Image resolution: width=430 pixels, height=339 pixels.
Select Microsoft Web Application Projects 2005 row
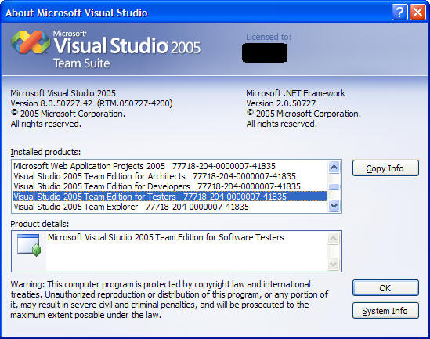click(x=170, y=166)
